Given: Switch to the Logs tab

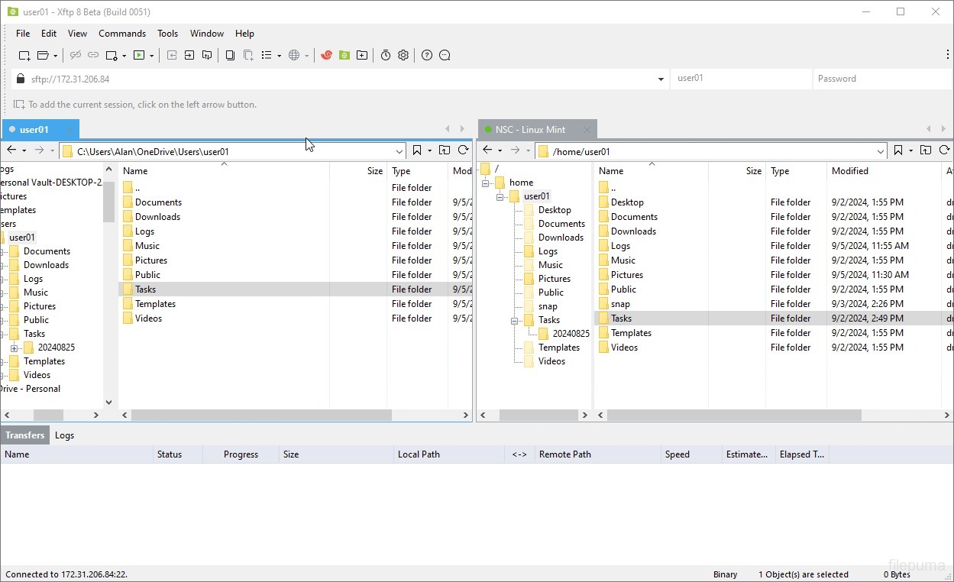Looking at the screenshot, I should [x=64, y=435].
